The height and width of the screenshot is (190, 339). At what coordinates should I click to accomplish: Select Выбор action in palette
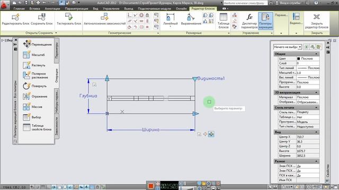coord(32,117)
